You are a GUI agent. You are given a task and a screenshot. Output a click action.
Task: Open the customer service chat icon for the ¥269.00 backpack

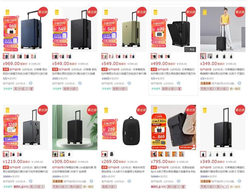[129, 181]
